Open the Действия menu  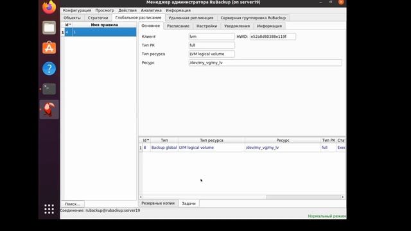[x=127, y=10]
